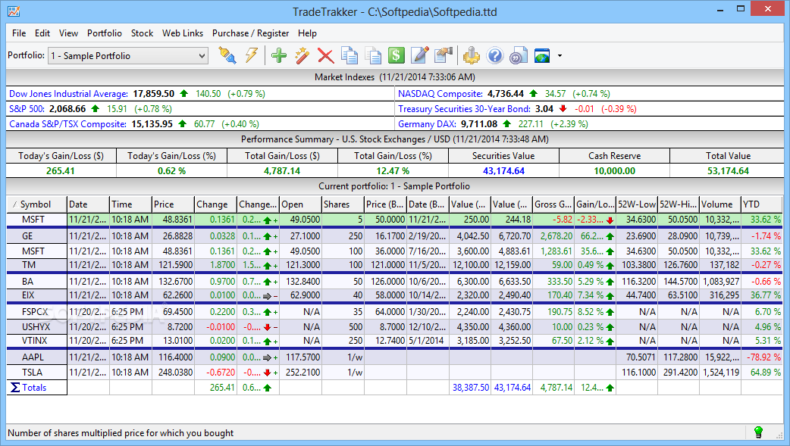Click the green light bulb status icon
This screenshot has height=446, width=790.
point(757,432)
